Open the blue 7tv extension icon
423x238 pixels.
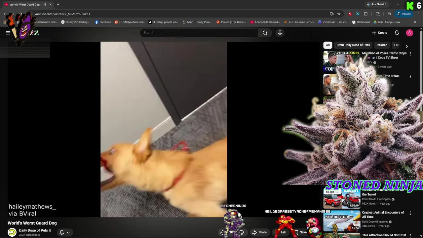pos(358,14)
